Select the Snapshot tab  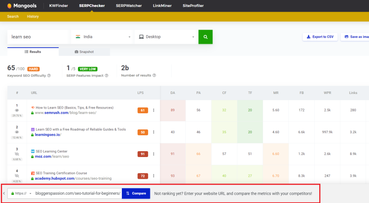point(84,52)
